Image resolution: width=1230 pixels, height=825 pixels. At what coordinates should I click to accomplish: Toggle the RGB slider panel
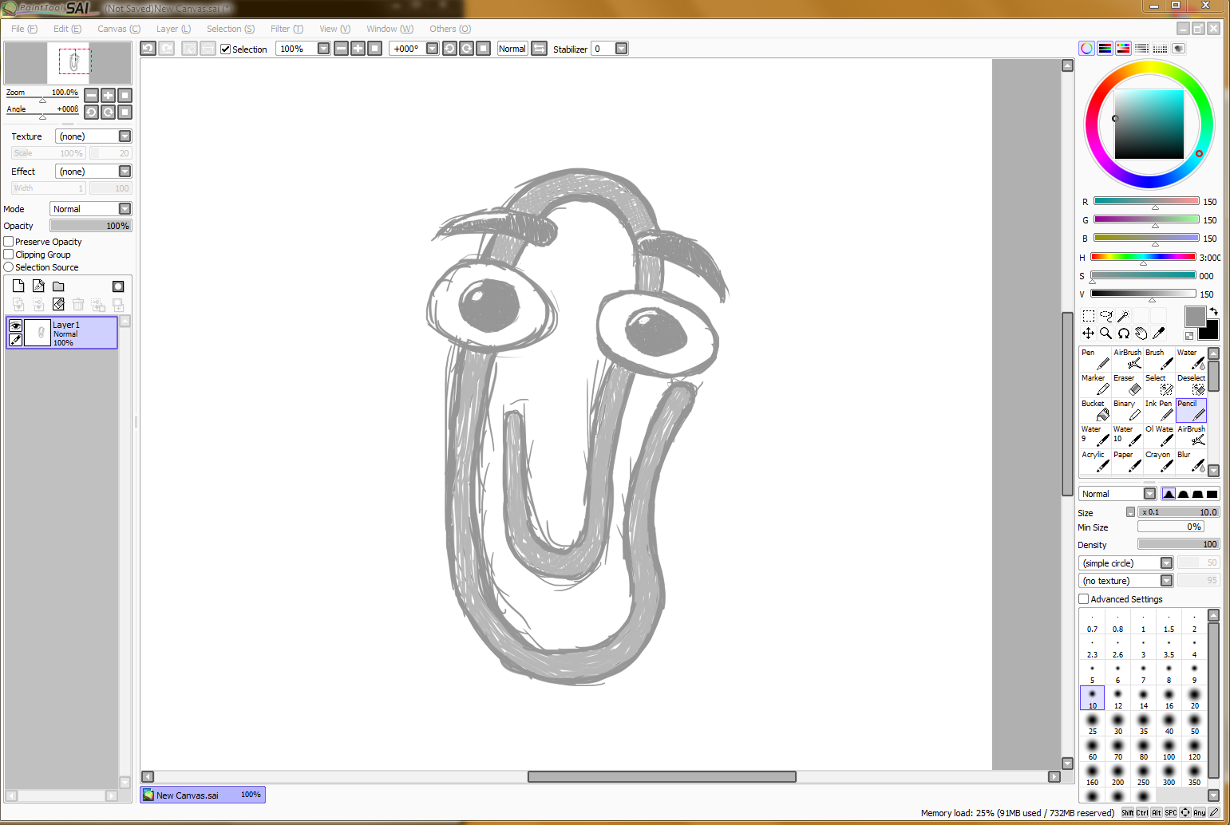pos(1105,48)
